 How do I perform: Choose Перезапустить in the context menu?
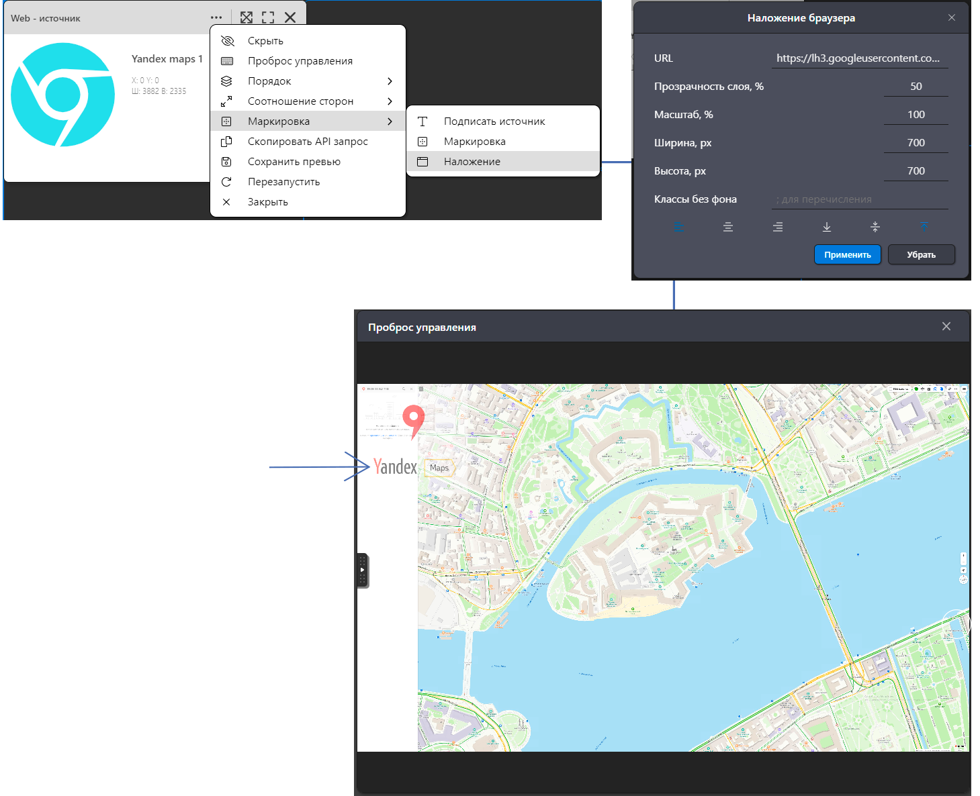308,182
